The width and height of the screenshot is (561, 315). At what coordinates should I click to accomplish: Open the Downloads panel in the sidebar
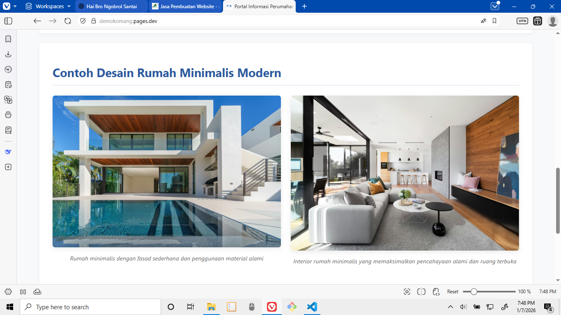tap(8, 54)
